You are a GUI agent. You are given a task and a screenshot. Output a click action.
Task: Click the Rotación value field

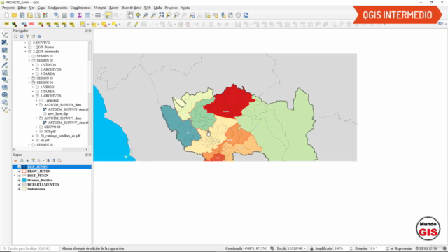coord(377,248)
